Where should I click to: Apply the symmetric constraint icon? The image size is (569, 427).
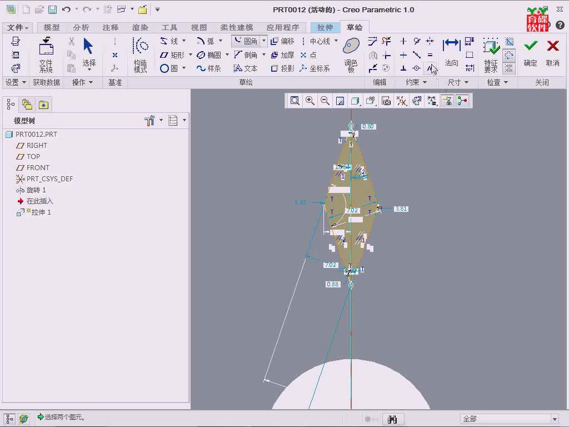pyautogui.click(x=430, y=41)
